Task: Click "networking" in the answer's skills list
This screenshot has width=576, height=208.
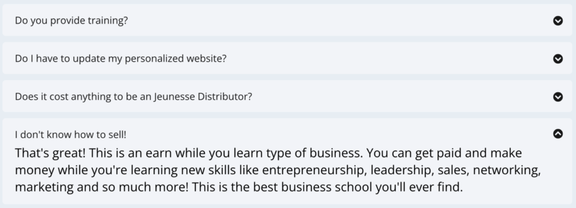Action: point(507,170)
